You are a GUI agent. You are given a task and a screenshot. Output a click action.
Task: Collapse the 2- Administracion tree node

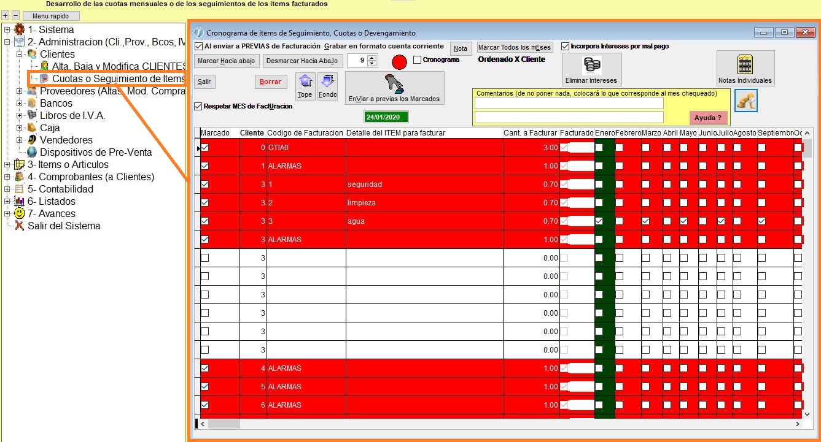[7, 42]
